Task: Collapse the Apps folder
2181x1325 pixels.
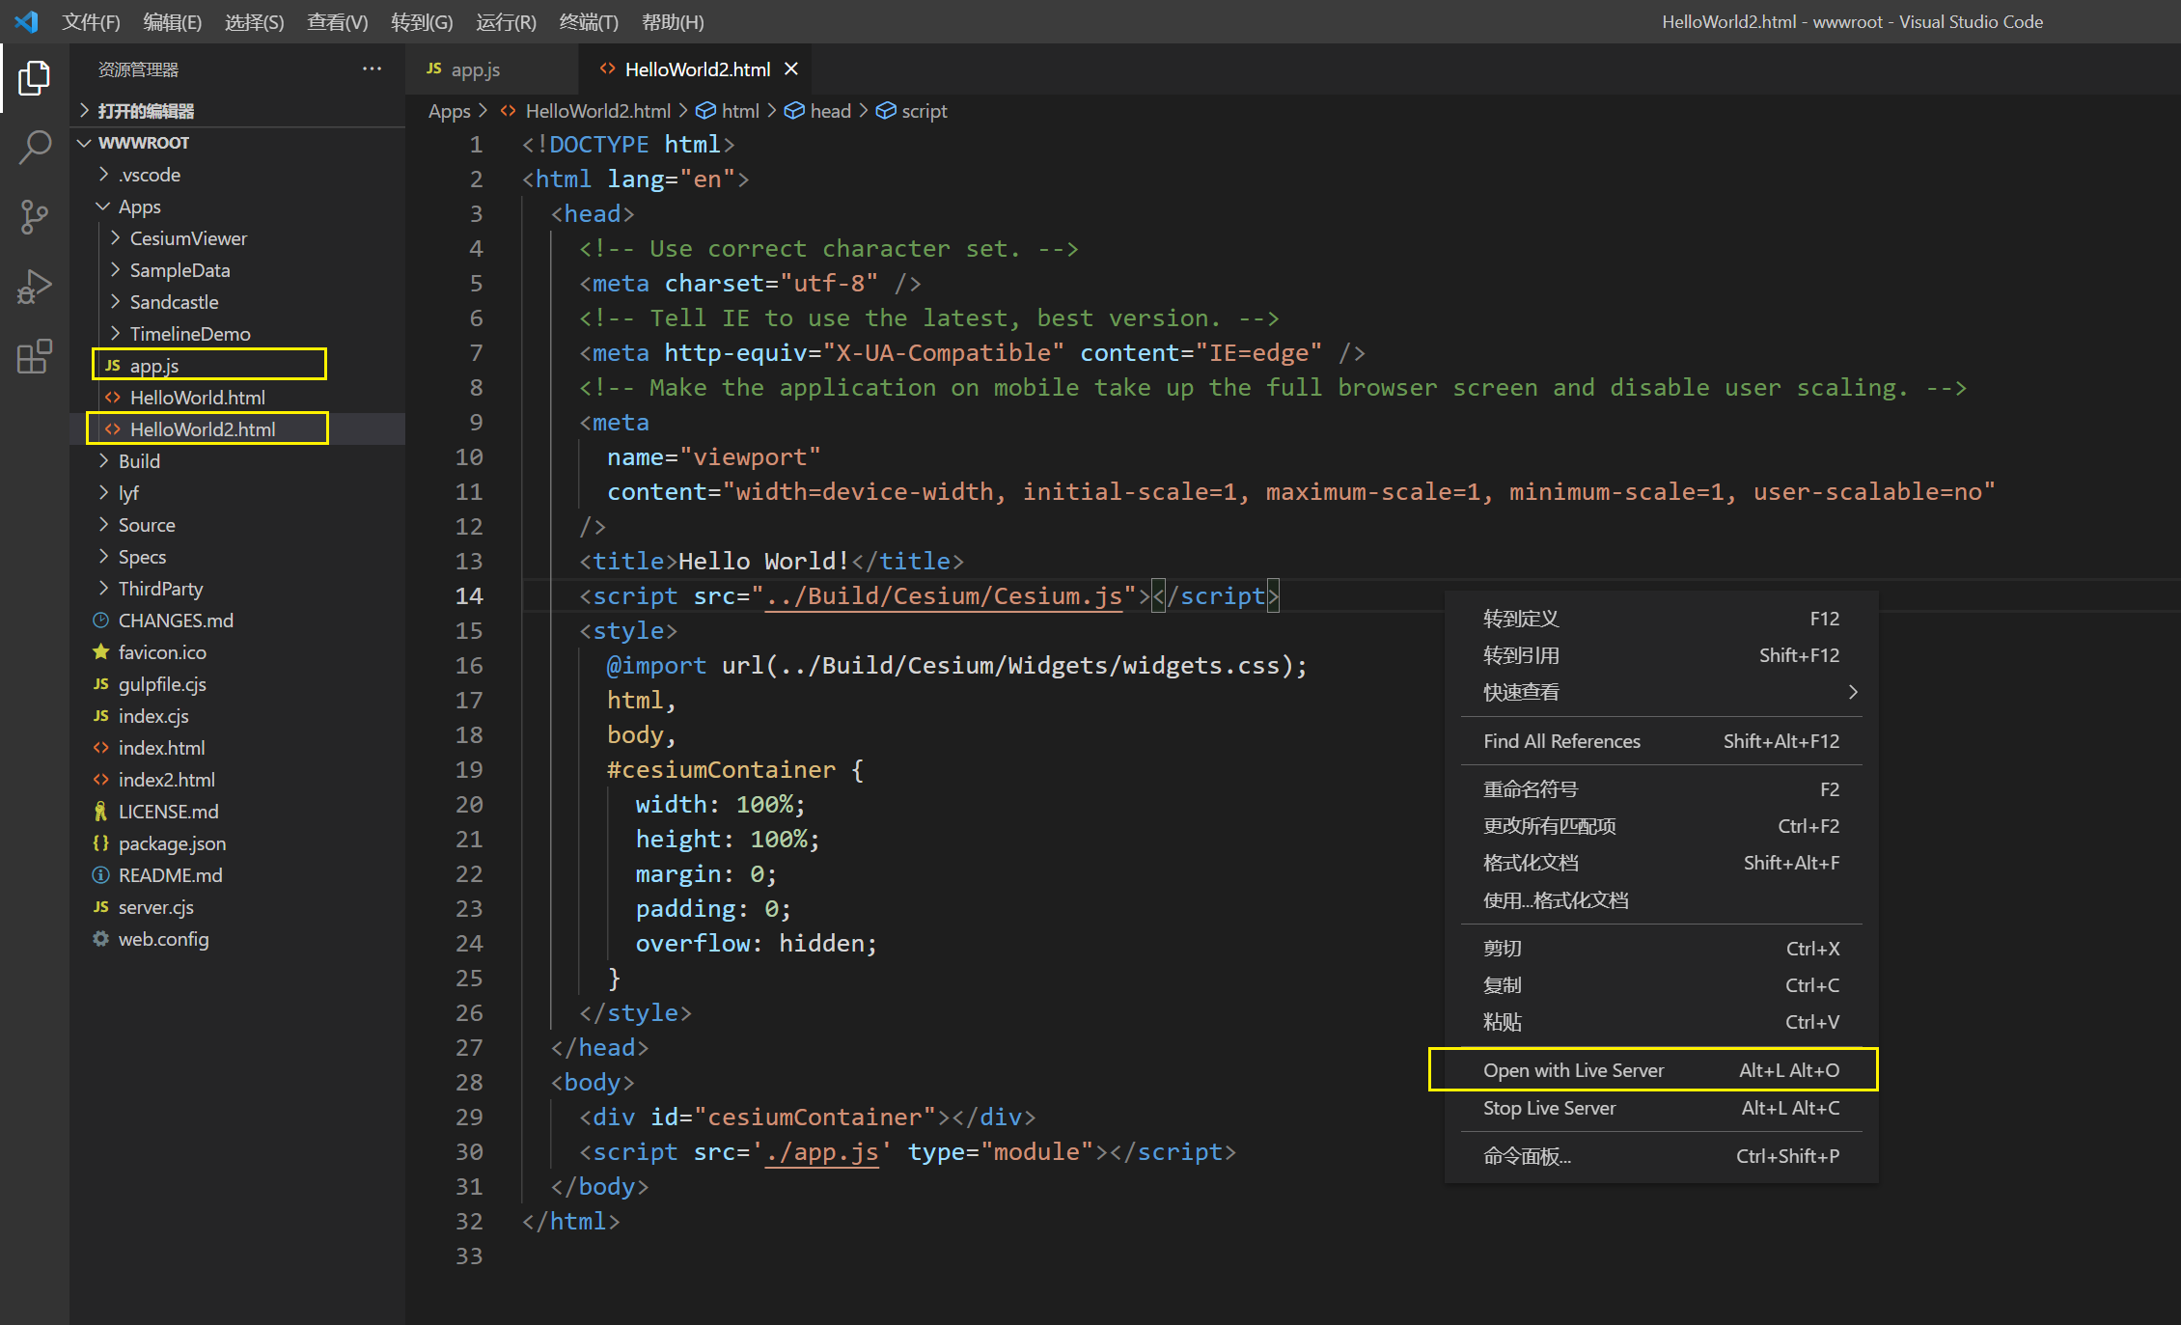Action: (x=103, y=207)
